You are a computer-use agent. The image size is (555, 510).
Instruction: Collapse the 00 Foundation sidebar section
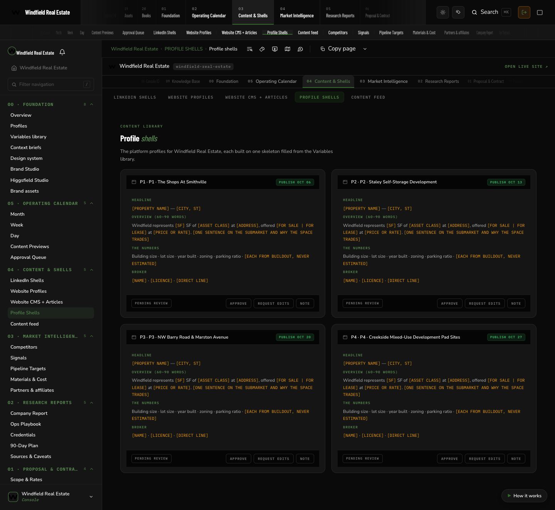coord(92,104)
